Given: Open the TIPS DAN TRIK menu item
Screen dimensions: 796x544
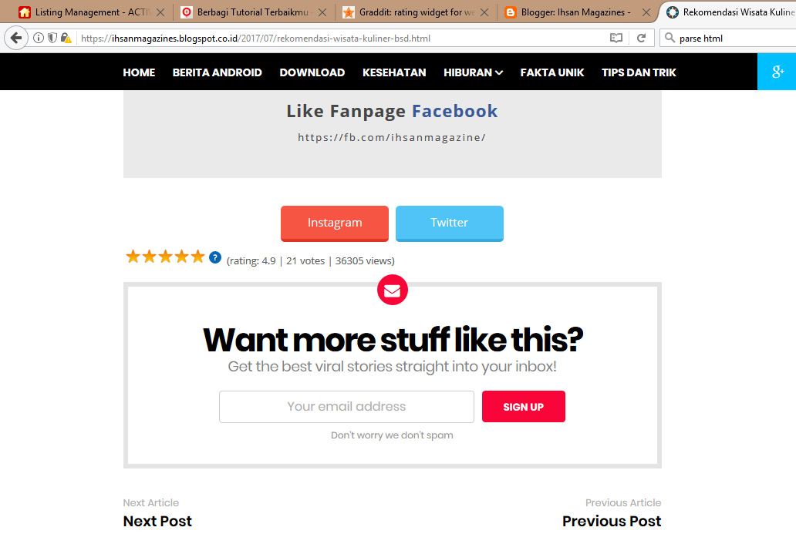Looking at the screenshot, I should pyautogui.click(x=639, y=72).
